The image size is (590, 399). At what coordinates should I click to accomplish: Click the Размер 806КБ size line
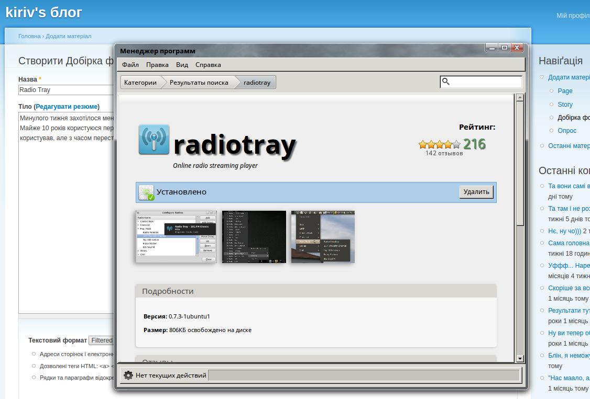(x=198, y=330)
